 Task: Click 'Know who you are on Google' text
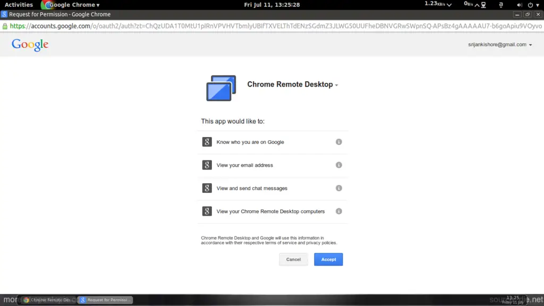tap(250, 142)
